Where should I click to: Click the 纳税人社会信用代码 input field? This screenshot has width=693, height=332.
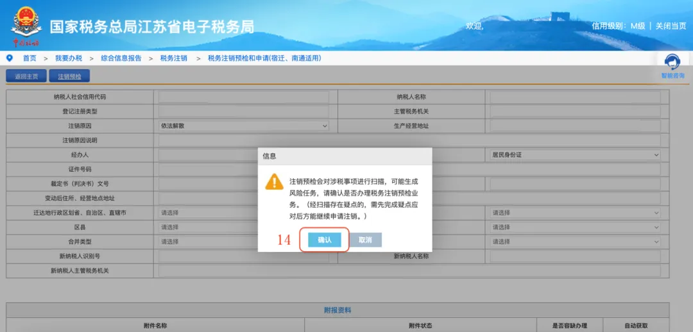[x=244, y=97]
